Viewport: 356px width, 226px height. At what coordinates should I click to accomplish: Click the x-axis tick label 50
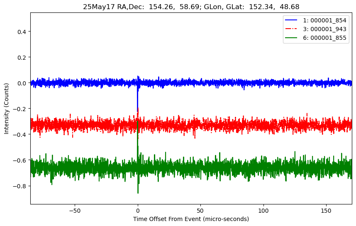click(x=200, y=211)
